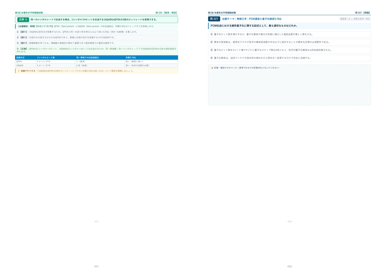The image size is (386, 273).
Task: Select answer choice ① about 量子化ビット数を増やすほど
Action: pyautogui.click(x=289, y=34)
